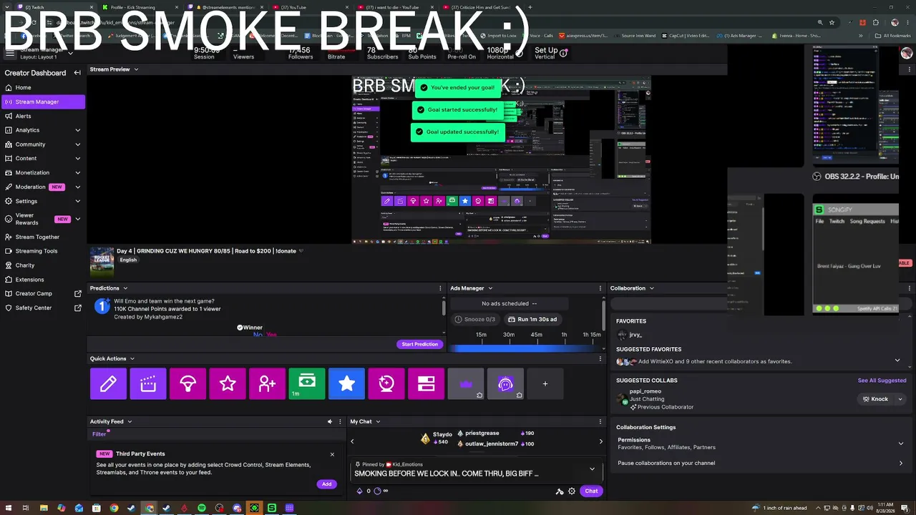This screenshot has height=515, width=916.
Task: Open File Explorer from the taskbar
Action: point(44,508)
